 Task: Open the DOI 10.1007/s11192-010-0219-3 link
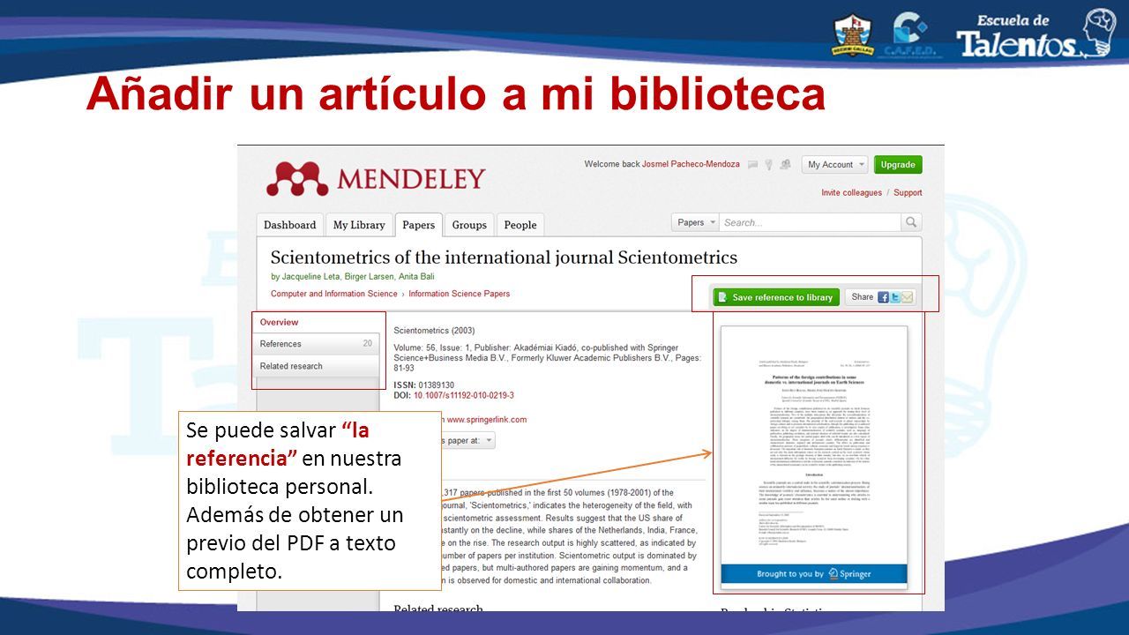point(463,396)
